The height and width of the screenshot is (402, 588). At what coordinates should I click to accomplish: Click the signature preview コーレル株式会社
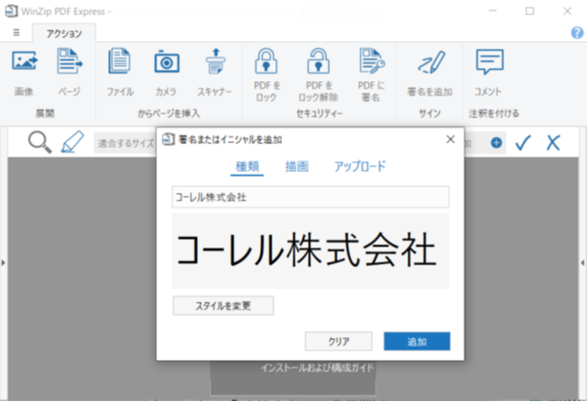pos(311,251)
